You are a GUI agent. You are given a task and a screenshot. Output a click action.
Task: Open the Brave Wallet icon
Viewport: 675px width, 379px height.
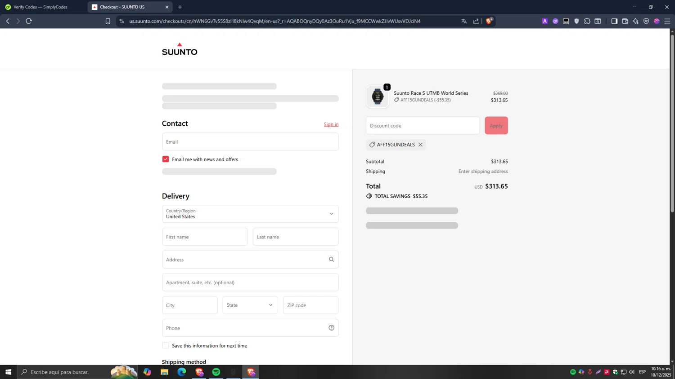click(x=625, y=21)
